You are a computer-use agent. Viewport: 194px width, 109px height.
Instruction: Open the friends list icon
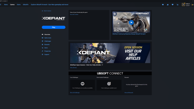tap(168, 5)
